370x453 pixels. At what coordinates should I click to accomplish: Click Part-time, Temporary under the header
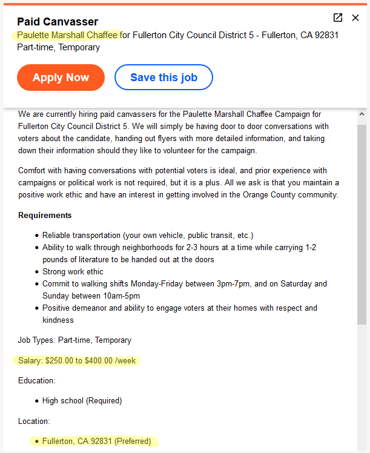pos(58,47)
